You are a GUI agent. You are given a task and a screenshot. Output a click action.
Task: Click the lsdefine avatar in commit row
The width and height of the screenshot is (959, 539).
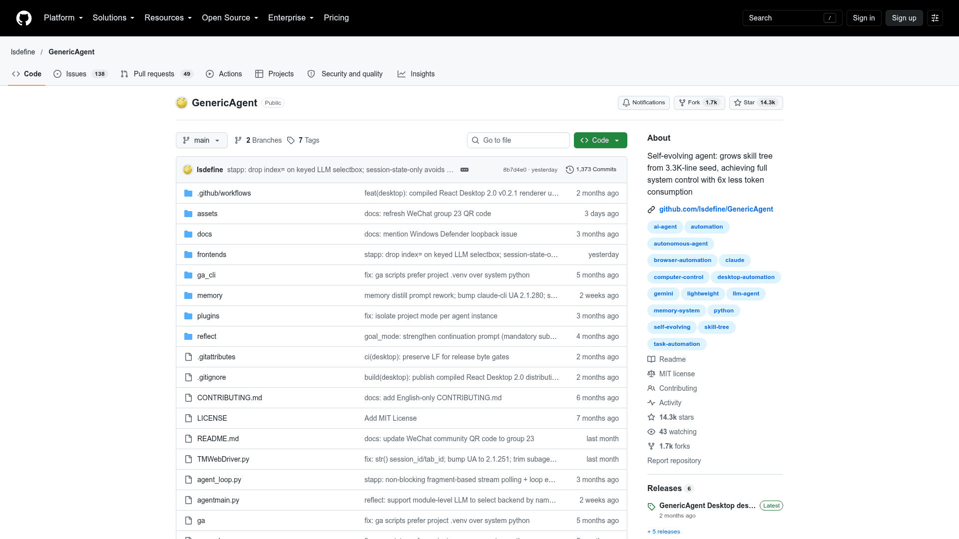pos(188,170)
